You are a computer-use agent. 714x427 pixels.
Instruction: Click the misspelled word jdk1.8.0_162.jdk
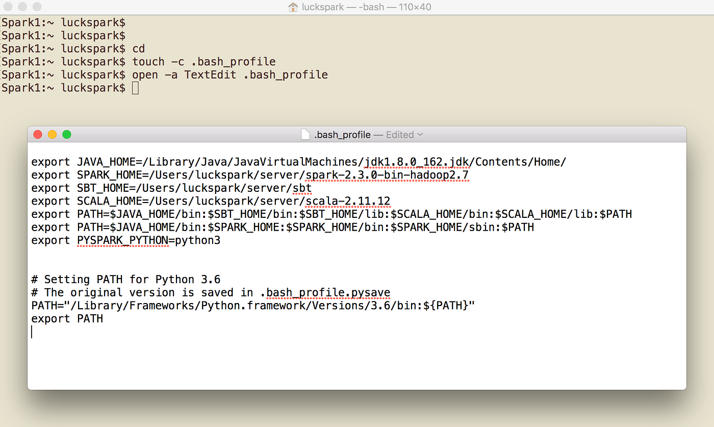pos(417,162)
